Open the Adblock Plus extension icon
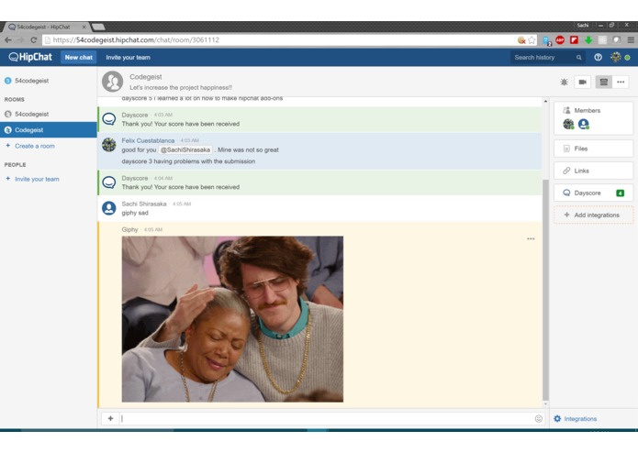Screen dimensions: 638x453 point(560,39)
